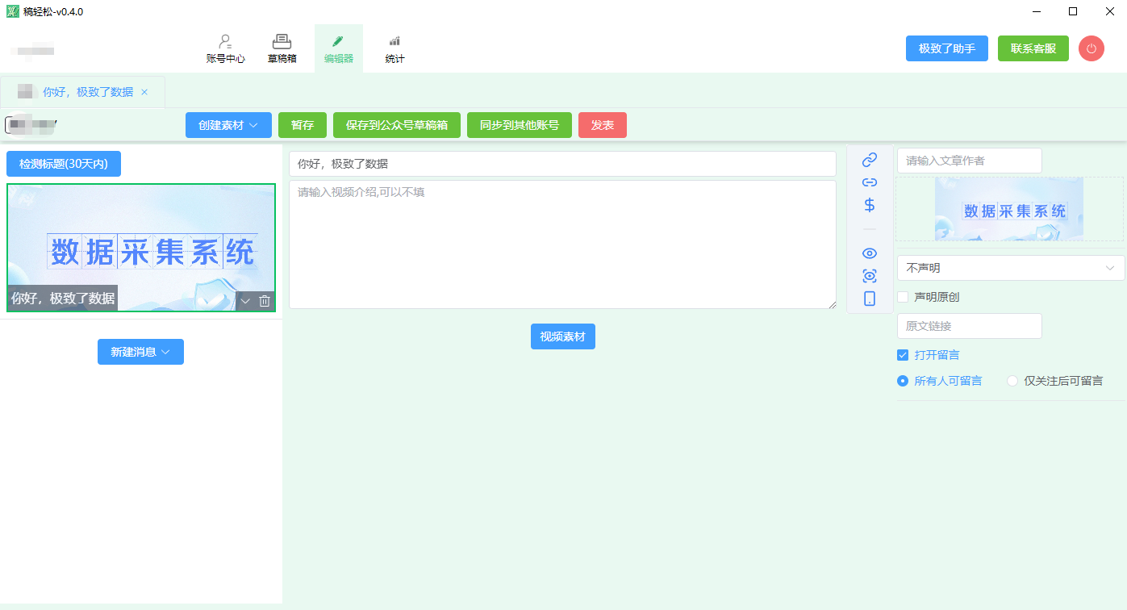This screenshot has width=1127, height=610.
Task: Click the mobile phone preview icon
Action: tap(869, 299)
